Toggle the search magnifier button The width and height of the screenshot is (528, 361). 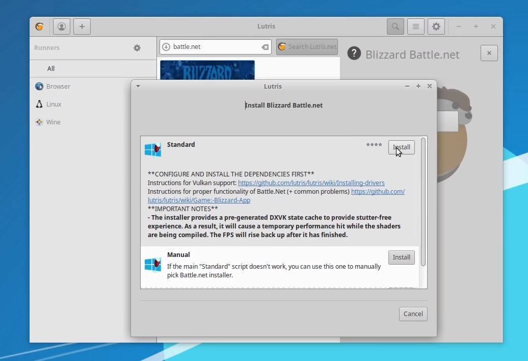tap(395, 27)
